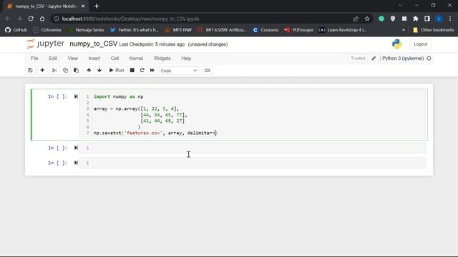Open the Chrome profile avatar
458x257 pixels.
[x=439, y=19]
